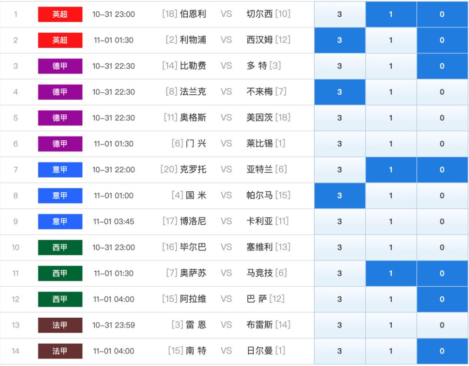469x366 pixels.
Task: Select draw 1 for 门兴 vs 莱比锡
Action: pos(391,144)
